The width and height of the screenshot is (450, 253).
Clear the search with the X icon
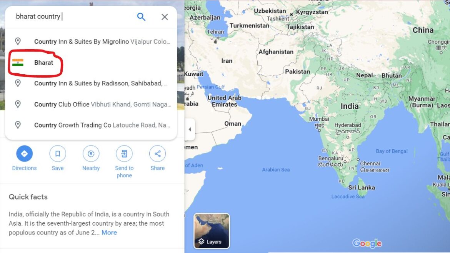click(165, 17)
